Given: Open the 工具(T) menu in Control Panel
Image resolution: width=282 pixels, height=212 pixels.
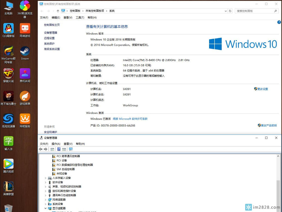Looking at the screenshot, I should pos(80,18).
